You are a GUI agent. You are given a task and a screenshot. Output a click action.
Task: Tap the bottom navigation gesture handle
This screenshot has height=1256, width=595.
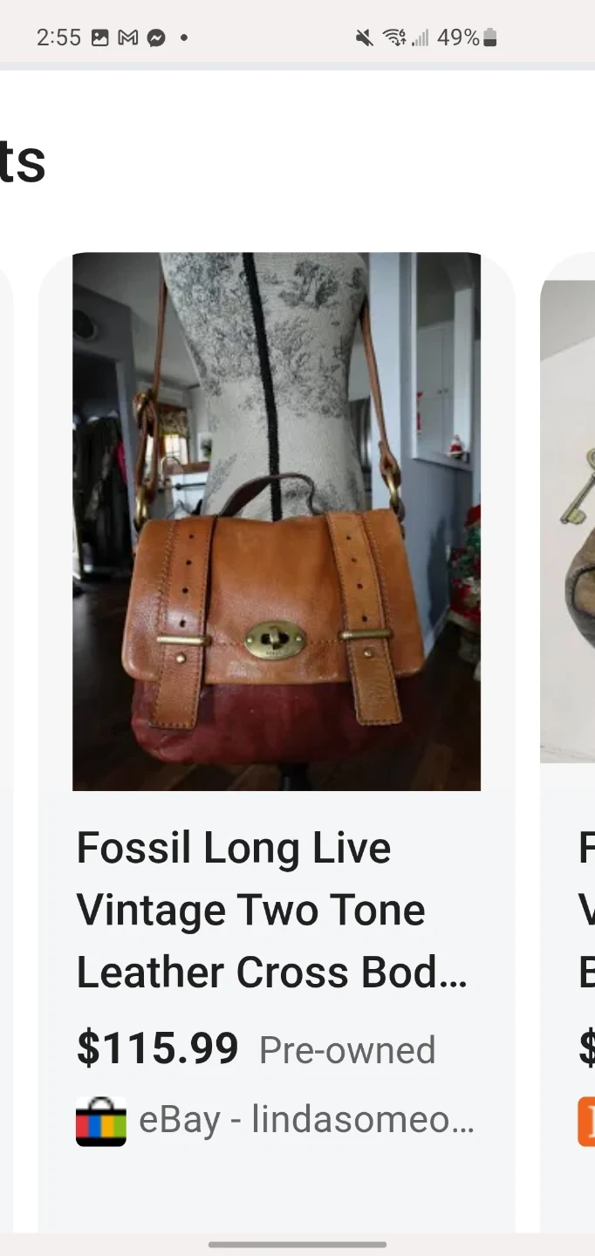[297, 1245]
